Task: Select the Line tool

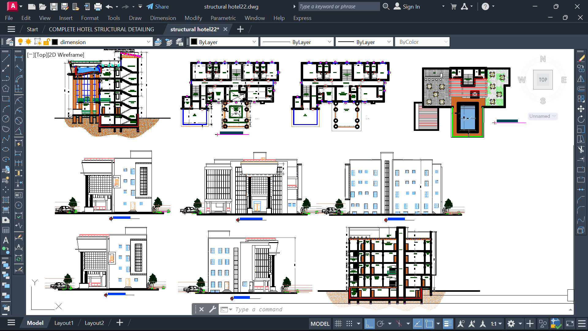Action: coord(6,58)
